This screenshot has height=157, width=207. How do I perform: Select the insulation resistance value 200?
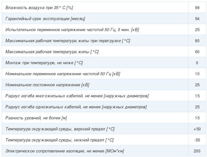click(197, 151)
